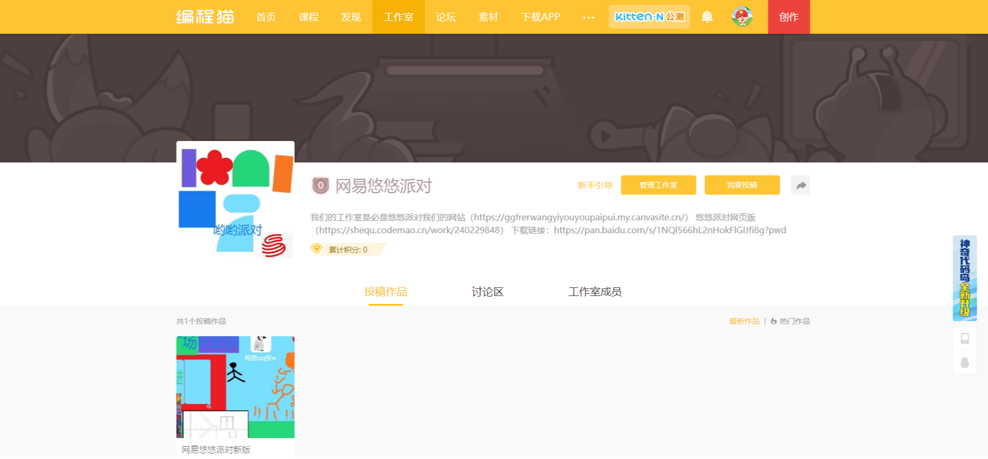Click the 管理工作室 button
This screenshot has width=988, height=459.
pos(658,185)
